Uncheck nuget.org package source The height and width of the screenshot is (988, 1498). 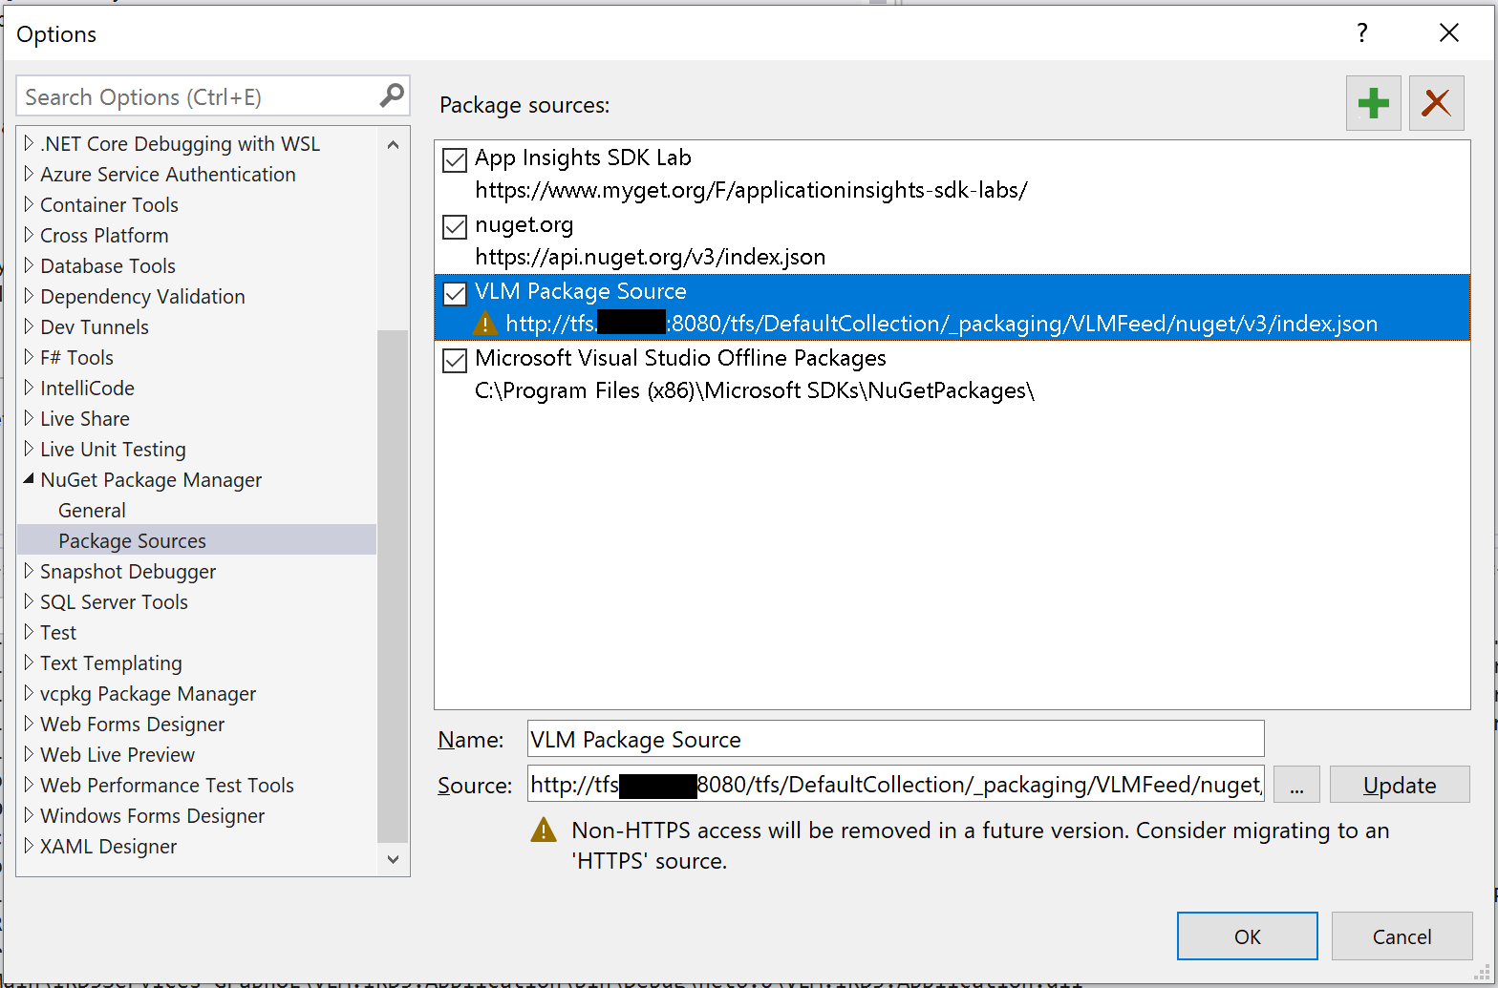click(455, 227)
